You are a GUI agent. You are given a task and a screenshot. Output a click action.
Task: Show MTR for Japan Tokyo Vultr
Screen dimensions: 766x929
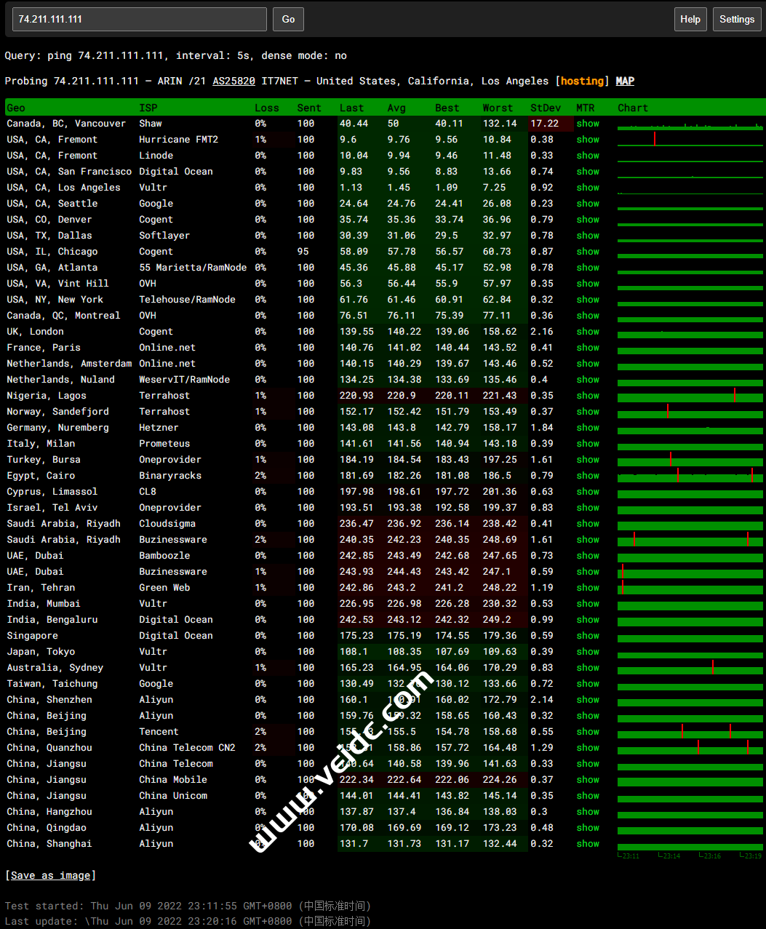click(588, 652)
